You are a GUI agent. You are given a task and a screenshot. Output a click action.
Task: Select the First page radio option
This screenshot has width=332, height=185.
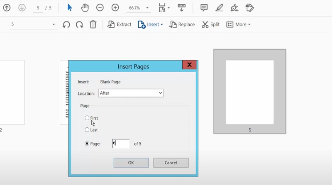91,118
